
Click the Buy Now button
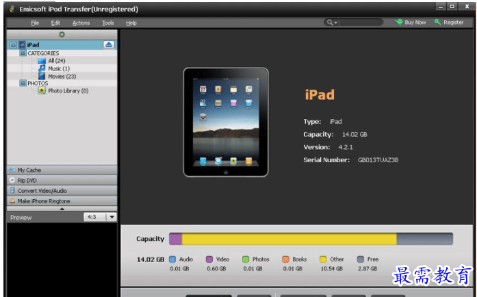[410, 22]
